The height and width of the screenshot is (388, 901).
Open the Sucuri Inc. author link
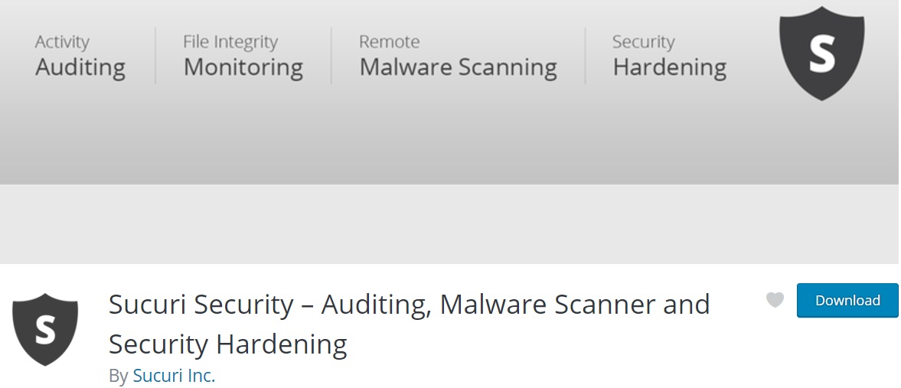tap(174, 375)
